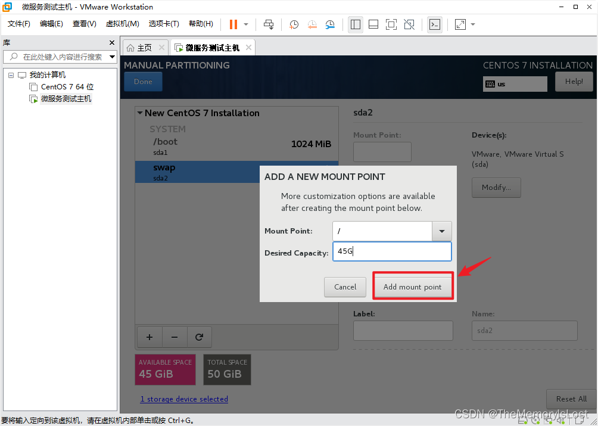Click the Desired Capacity input field
This screenshot has width=598, height=426.
tap(392, 251)
